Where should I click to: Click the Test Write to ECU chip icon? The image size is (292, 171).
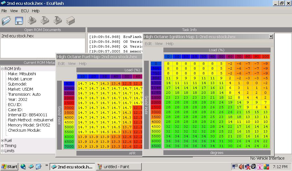[58, 21]
